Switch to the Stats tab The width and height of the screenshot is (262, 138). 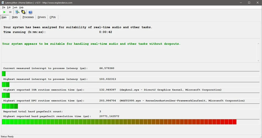point(15,17)
